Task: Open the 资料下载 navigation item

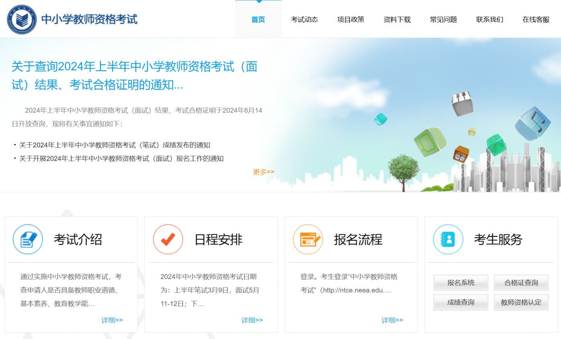Action: coord(397,19)
